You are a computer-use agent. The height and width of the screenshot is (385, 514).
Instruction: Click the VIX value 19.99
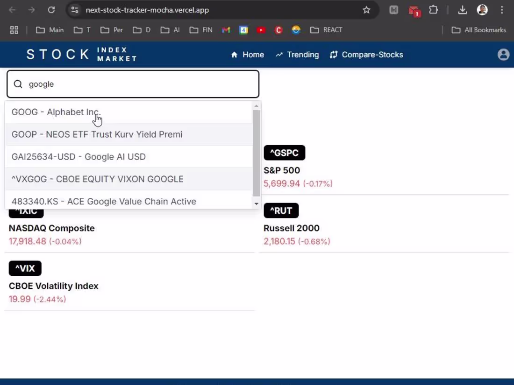click(x=20, y=299)
